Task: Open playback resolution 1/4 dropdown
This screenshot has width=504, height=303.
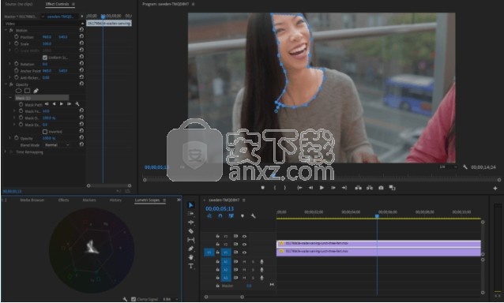Action: click(448, 167)
